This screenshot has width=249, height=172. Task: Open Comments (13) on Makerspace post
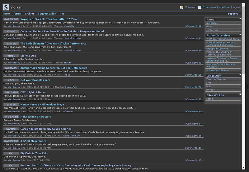(x=194, y=148)
